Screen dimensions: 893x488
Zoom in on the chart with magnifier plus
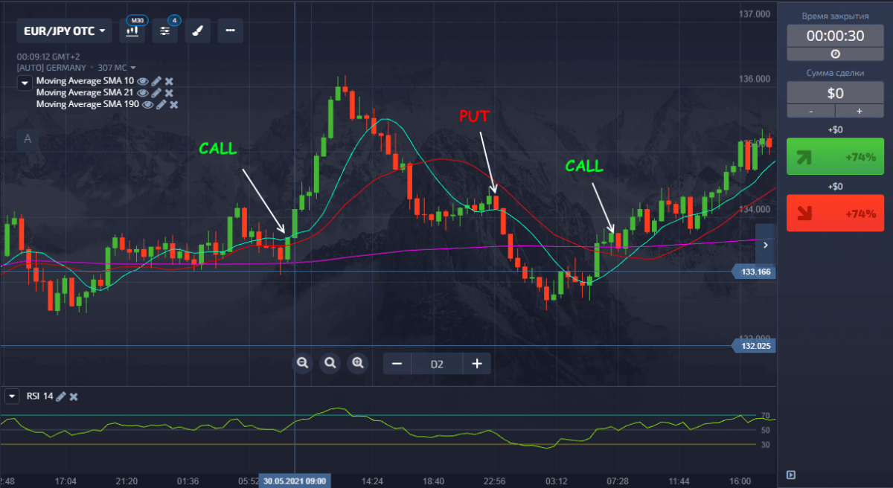tap(358, 363)
